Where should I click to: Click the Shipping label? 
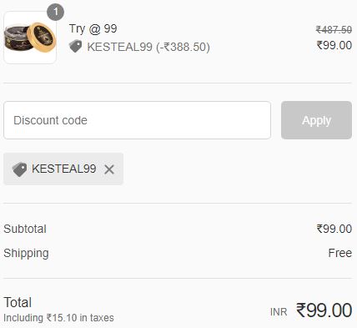(x=26, y=254)
